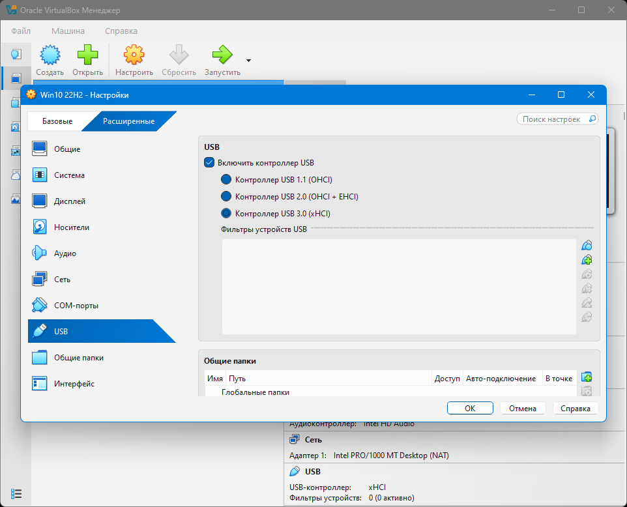Click the greyed move USB filter down icon

coord(587,317)
